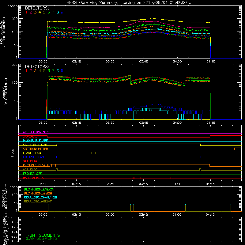Click the REAR_DEC_CHAN/128 legend entry
This screenshot has height=245, width=245.
point(40,197)
